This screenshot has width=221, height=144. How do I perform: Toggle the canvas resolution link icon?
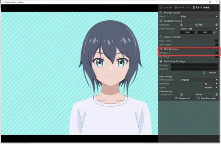point(214,32)
